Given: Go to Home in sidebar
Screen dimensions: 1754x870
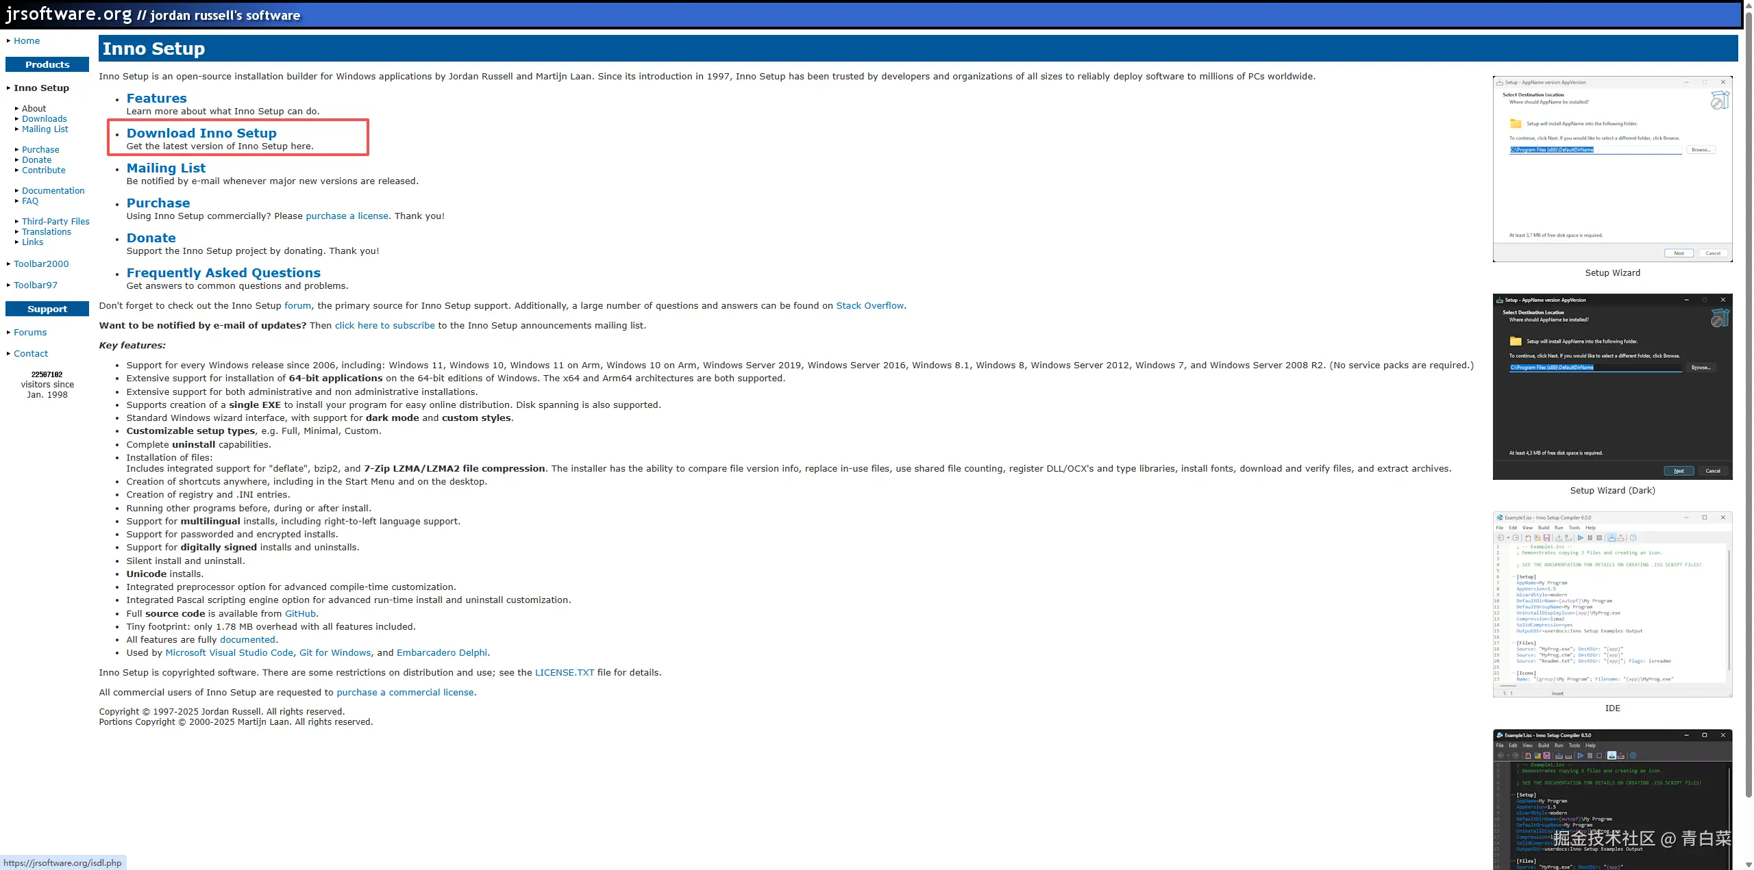Looking at the screenshot, I should pos(27,40).
